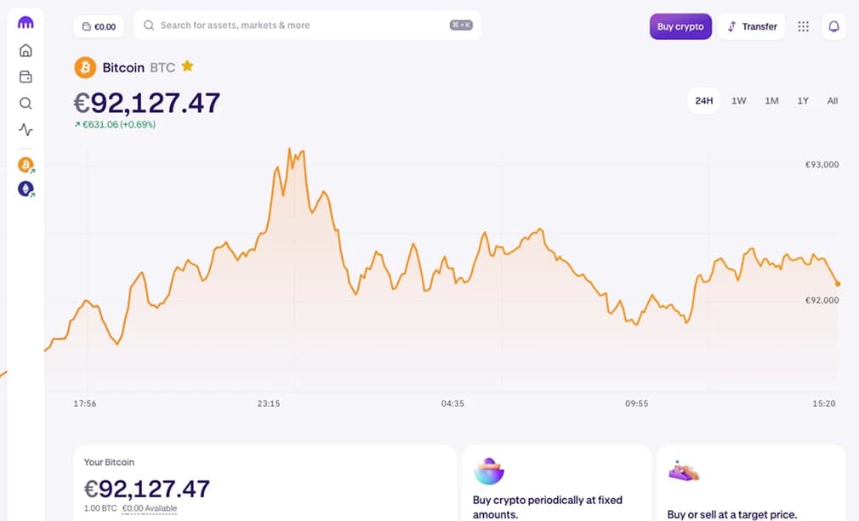Open the apps grid menu
The image size is (859, 521).
803,26
